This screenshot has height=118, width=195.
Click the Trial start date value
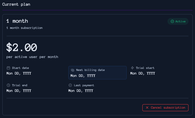143,73
